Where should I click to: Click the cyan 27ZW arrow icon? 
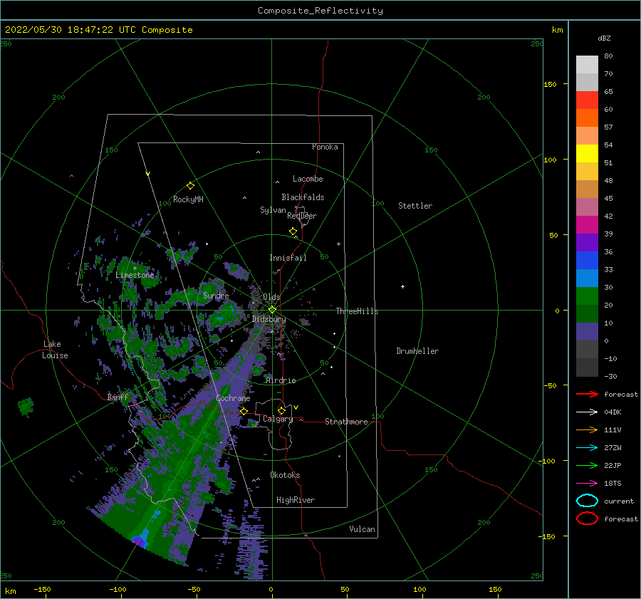[x=587, y=448]
